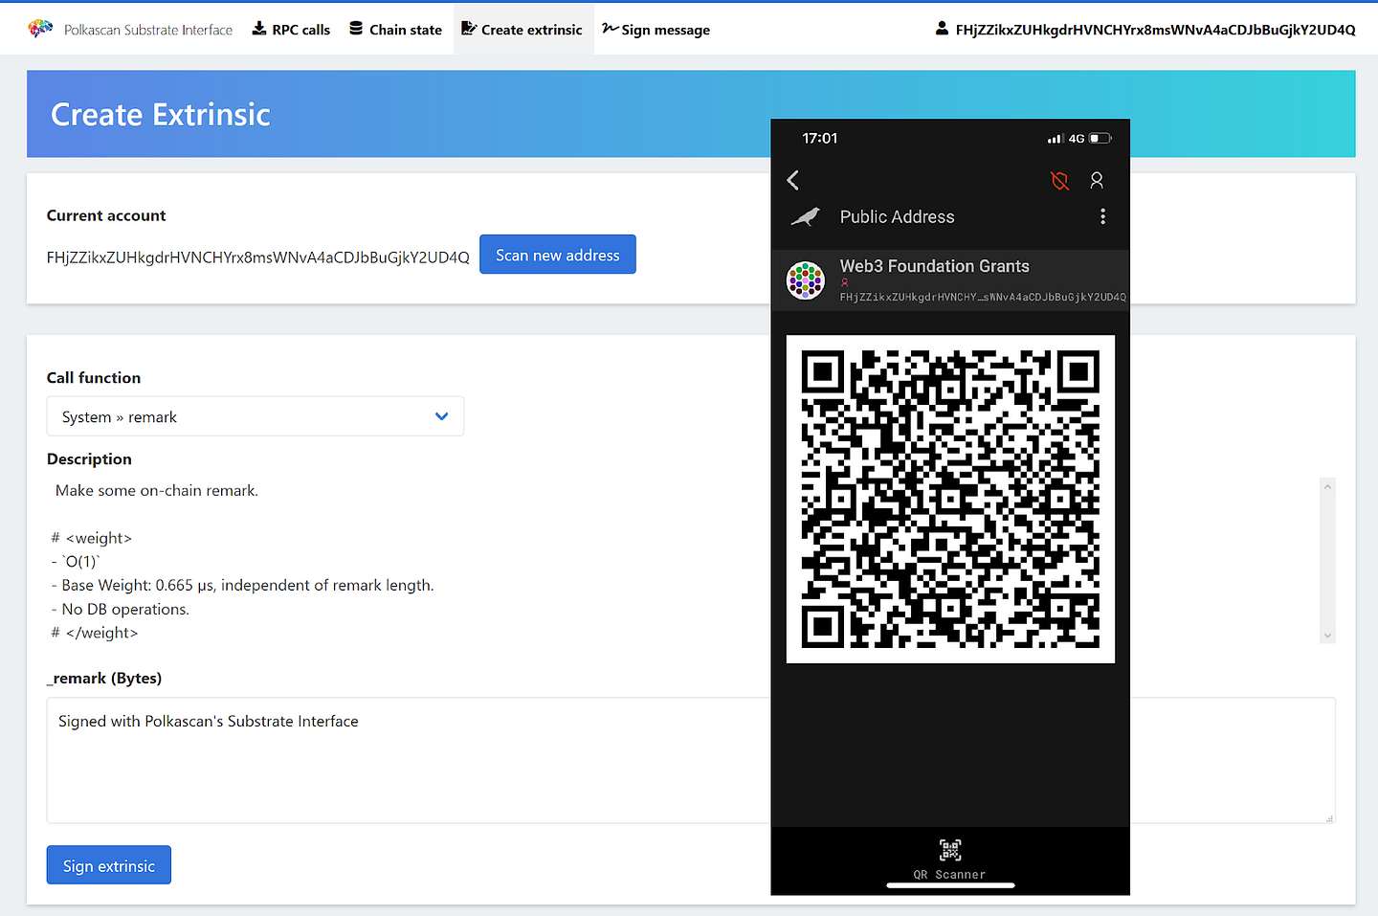This screenshot has width=1378, height=916.
Task: Click the signature icon on the Sign message tab
Action: 611,29
